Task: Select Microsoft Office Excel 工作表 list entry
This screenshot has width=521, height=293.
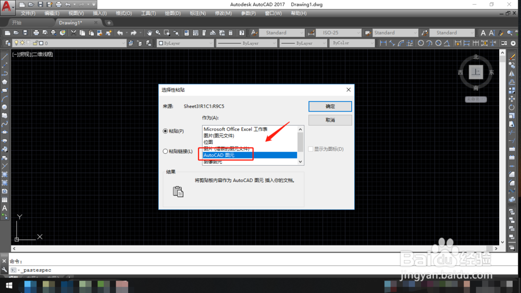Action: tap(235, 129)
